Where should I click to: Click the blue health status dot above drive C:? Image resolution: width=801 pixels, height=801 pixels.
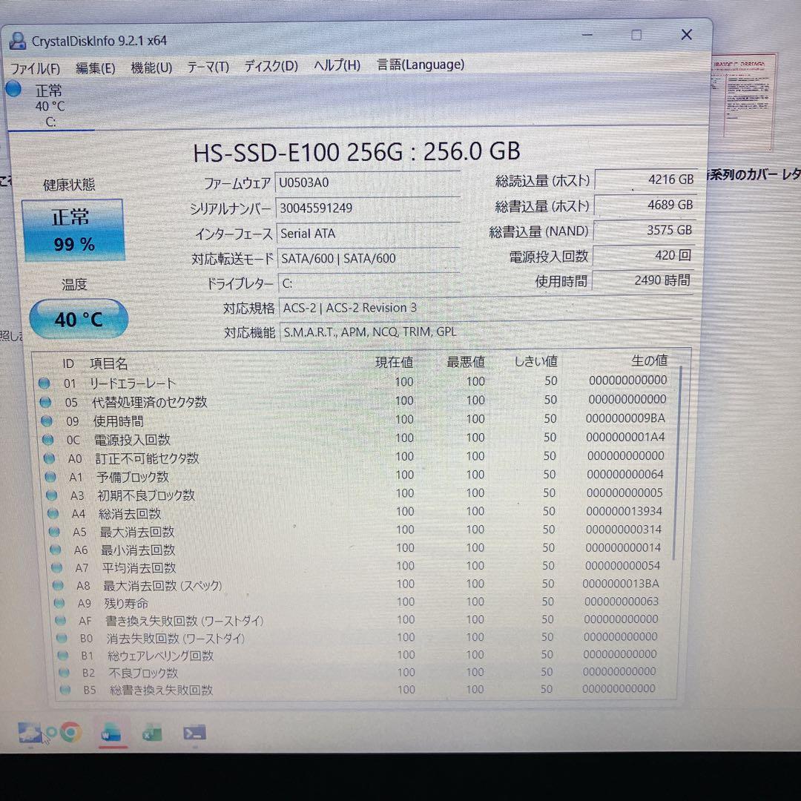[13, 89]
